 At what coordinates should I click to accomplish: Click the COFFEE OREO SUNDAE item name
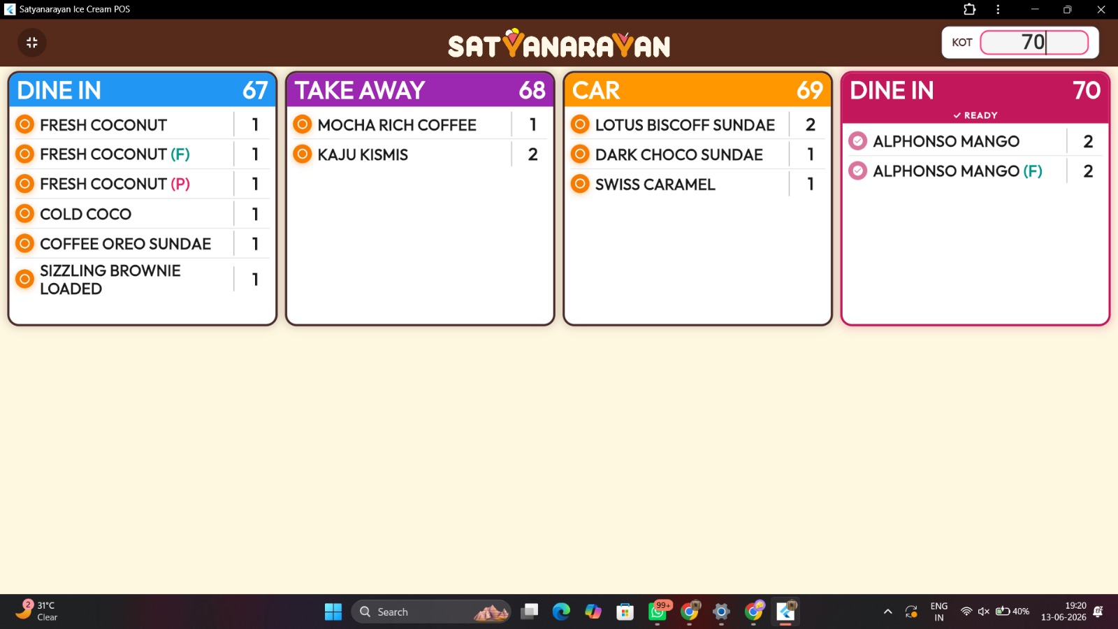[125, 243]
